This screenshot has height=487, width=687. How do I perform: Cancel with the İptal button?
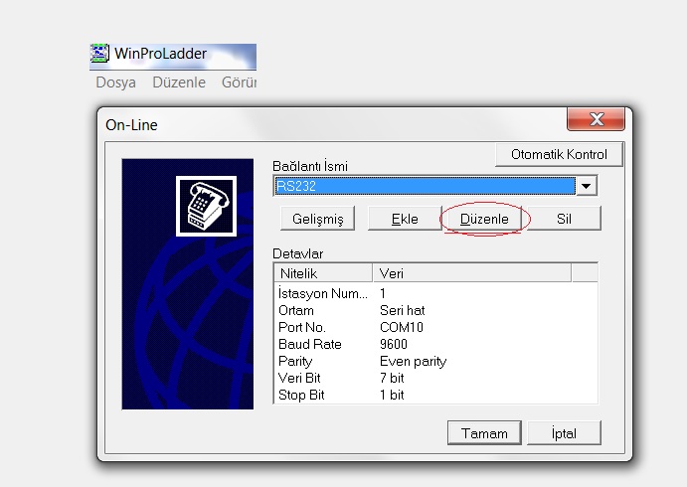click(564, 433)
